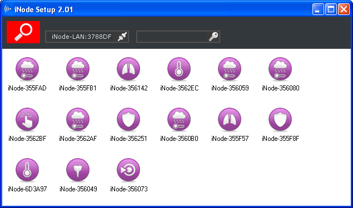Open weather sensor icon iNode-356080
The image size is (353, 208).
280,69
